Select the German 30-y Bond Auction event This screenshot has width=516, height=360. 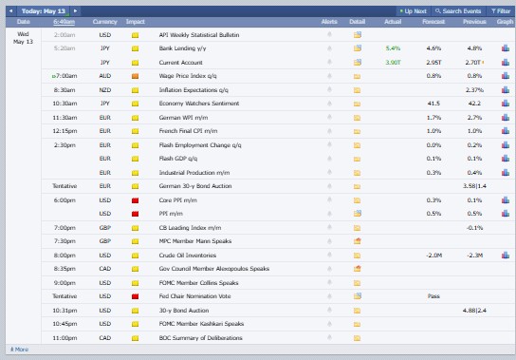[195, 186]
